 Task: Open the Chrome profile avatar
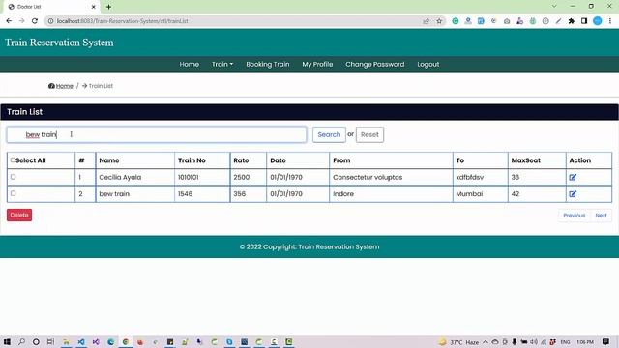(x=598, y=21)
